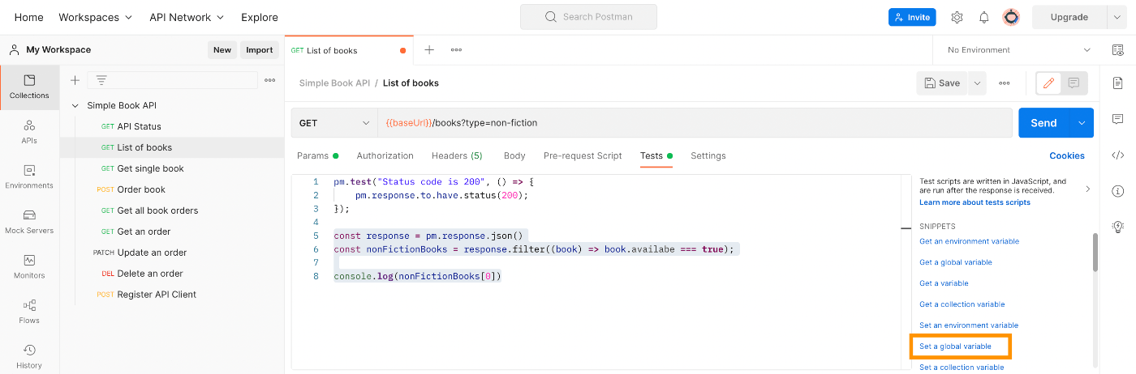Click the user avatar icon
The height and width of the screenshot is (374, 1136).
point(1011,17)
